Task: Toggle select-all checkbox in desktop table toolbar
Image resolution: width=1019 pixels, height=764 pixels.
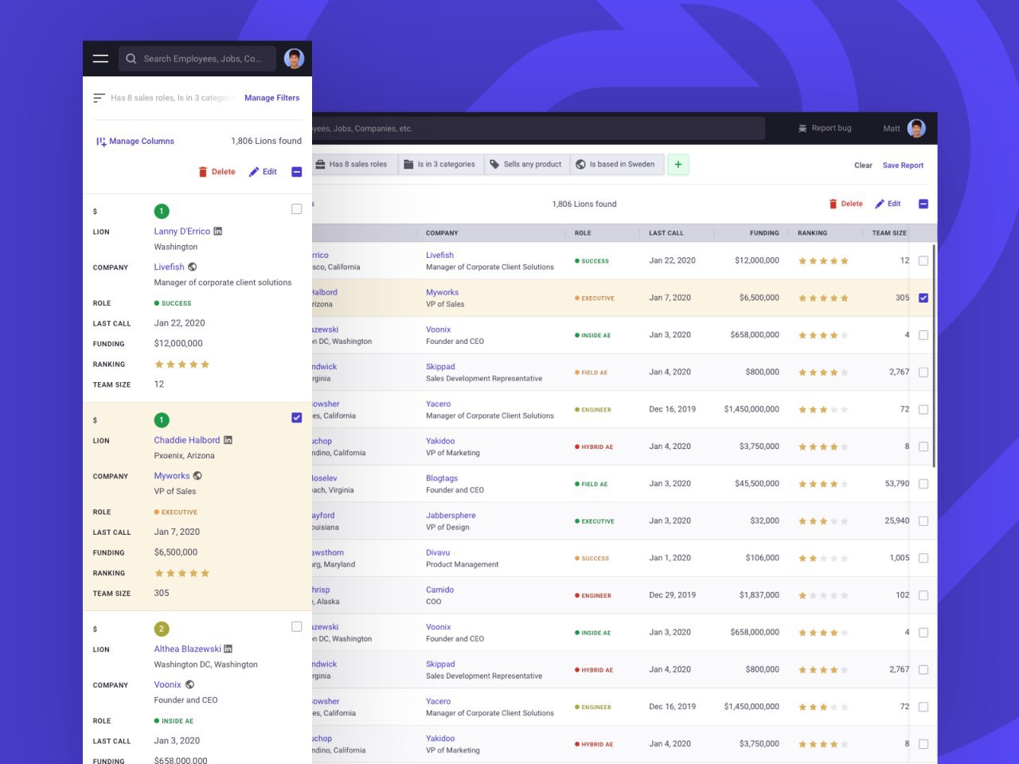Action: (923, 204)
